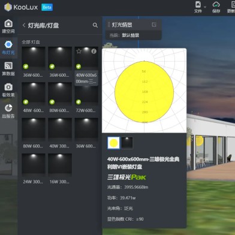The height and width of the screenshot is (235, 235).
Task: Select the yellow light distribution preview thumbnail
Action: [114, 143]
